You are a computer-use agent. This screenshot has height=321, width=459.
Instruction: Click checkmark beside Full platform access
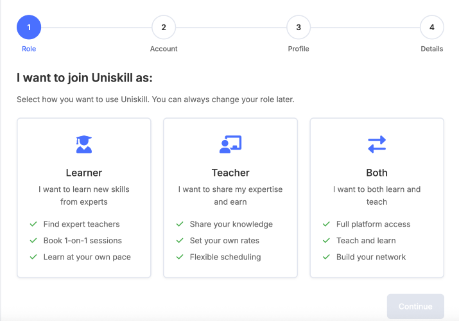326,224
